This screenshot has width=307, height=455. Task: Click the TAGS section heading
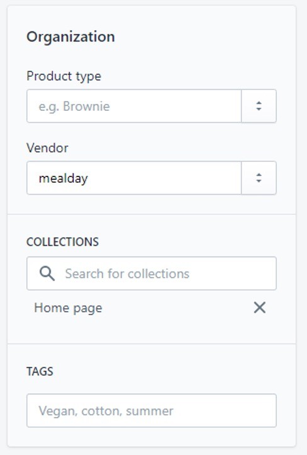[40, 371]
